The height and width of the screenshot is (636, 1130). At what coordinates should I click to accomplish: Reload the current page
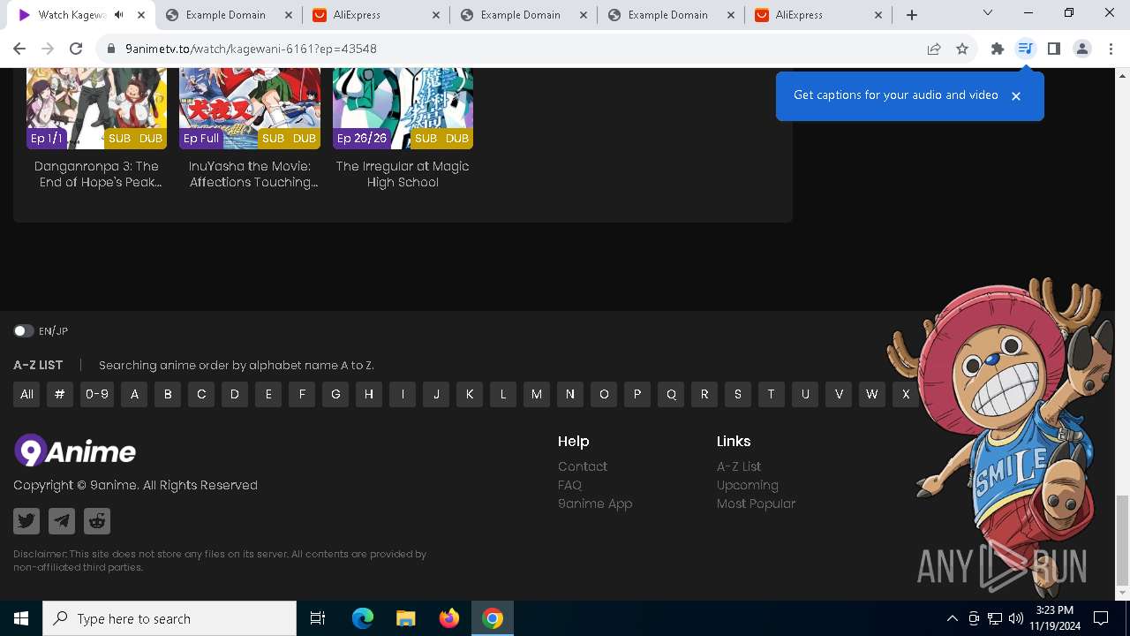76,49
